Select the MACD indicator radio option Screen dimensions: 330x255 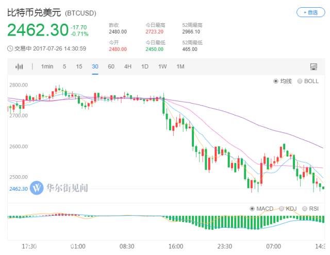click(252, 209)
